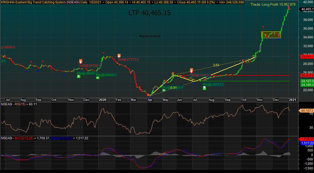Click the buy arrow below Buy@26991

tap(78, 76)
